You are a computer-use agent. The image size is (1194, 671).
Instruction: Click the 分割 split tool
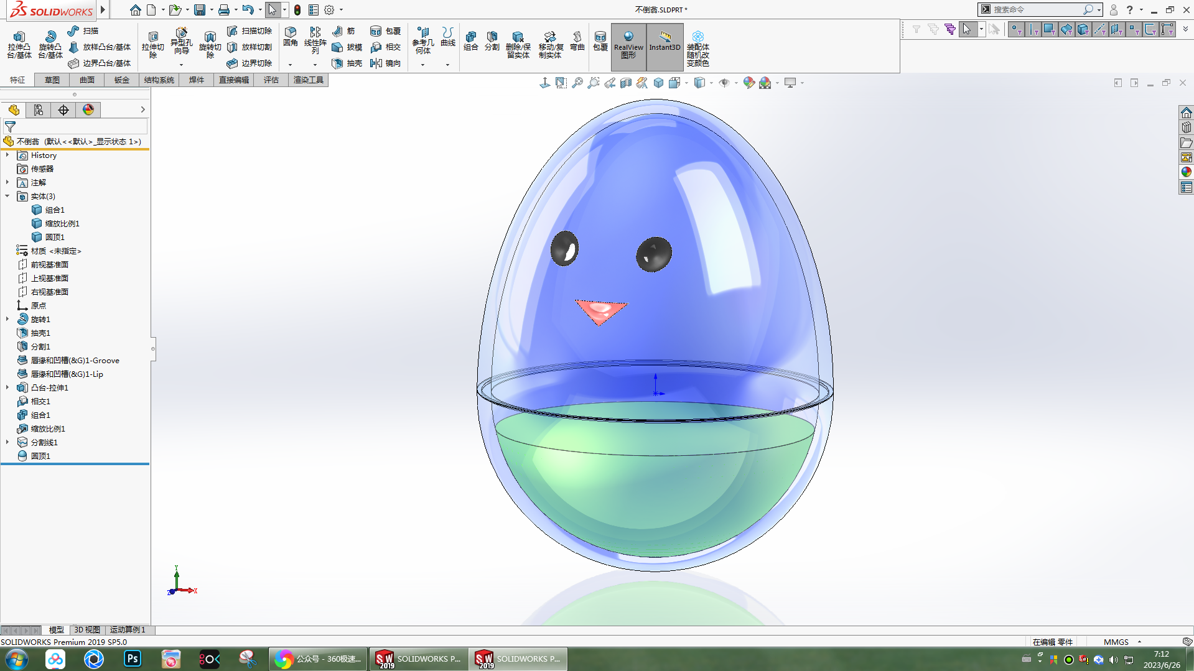[492, 41]
